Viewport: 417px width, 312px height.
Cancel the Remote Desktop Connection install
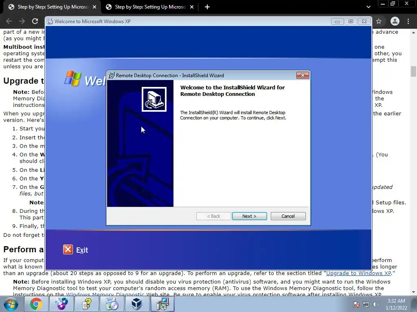tap(288, 216)
